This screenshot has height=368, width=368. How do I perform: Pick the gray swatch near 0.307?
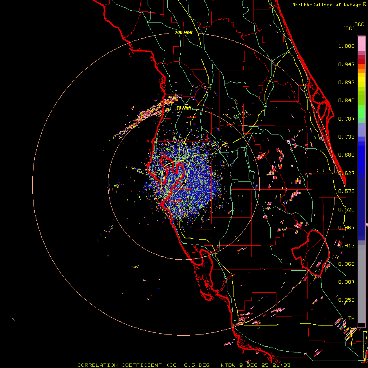(361, 284)
